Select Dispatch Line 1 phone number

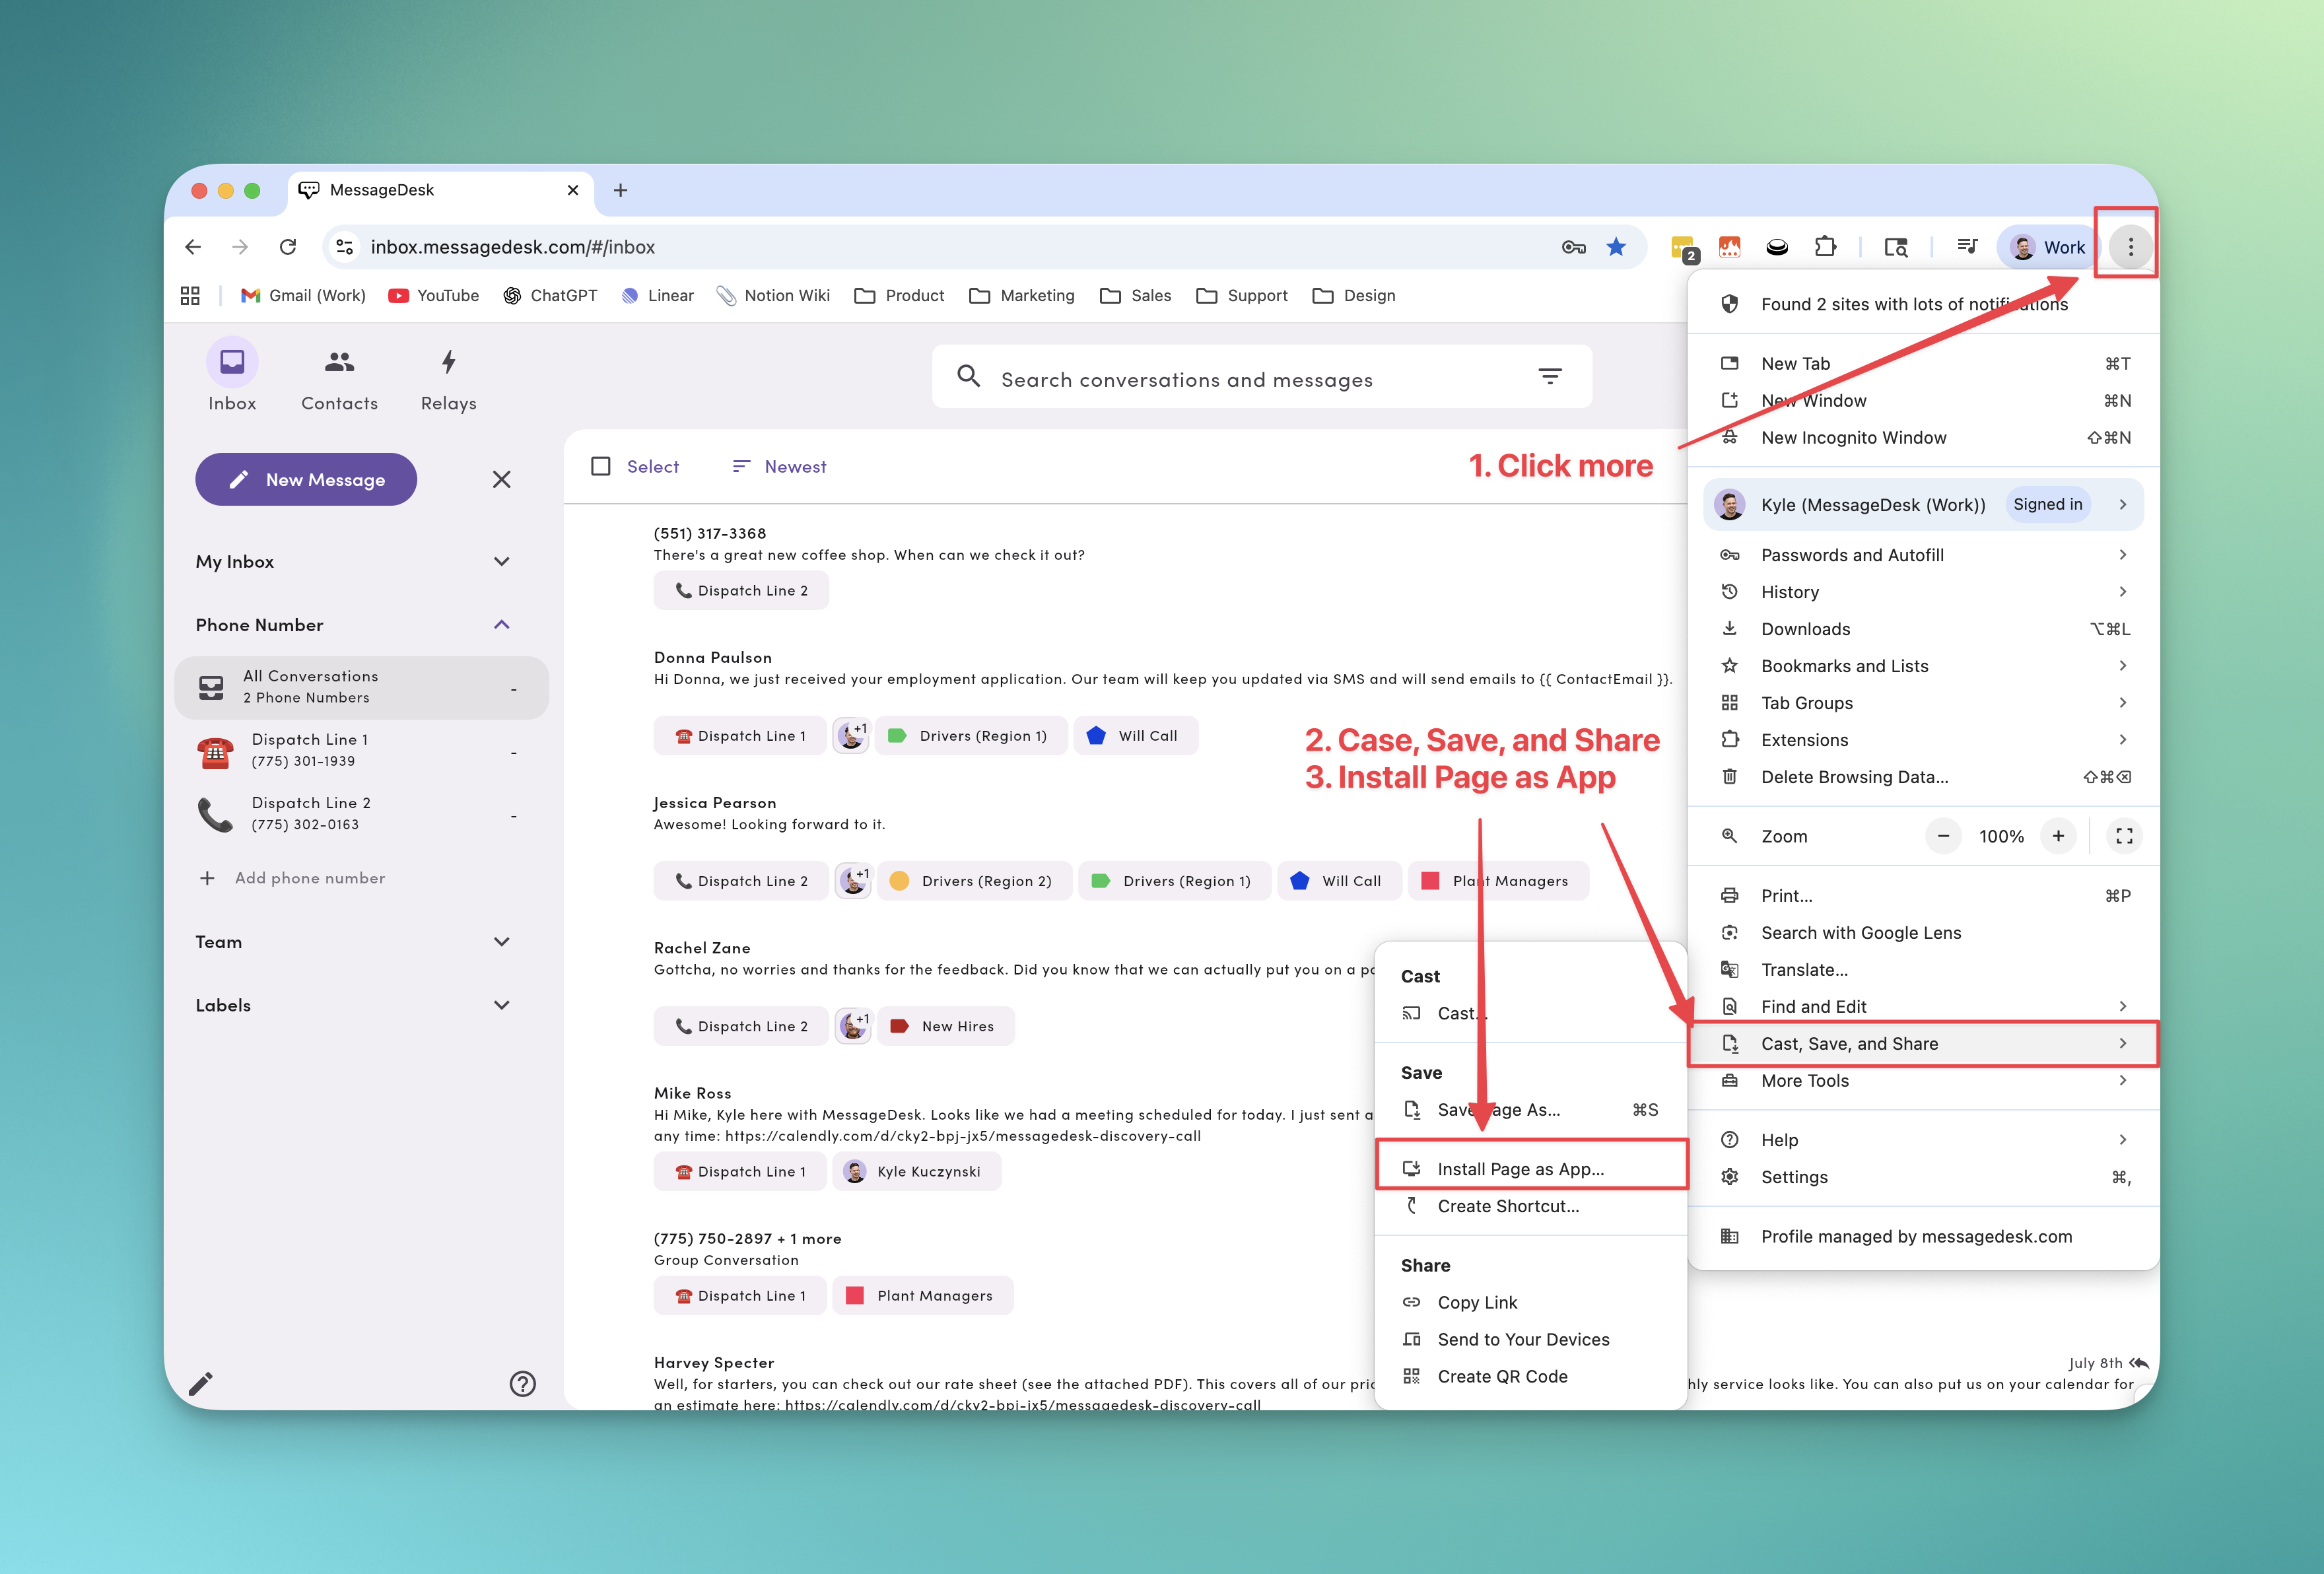point(310,750)
